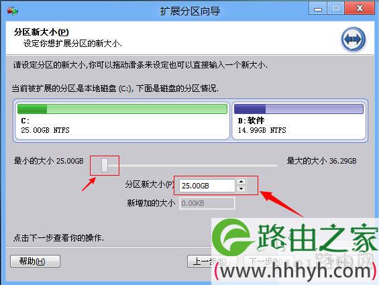
Task: Cancel the wizard with 取消(C) button
Action: [339, 262]
